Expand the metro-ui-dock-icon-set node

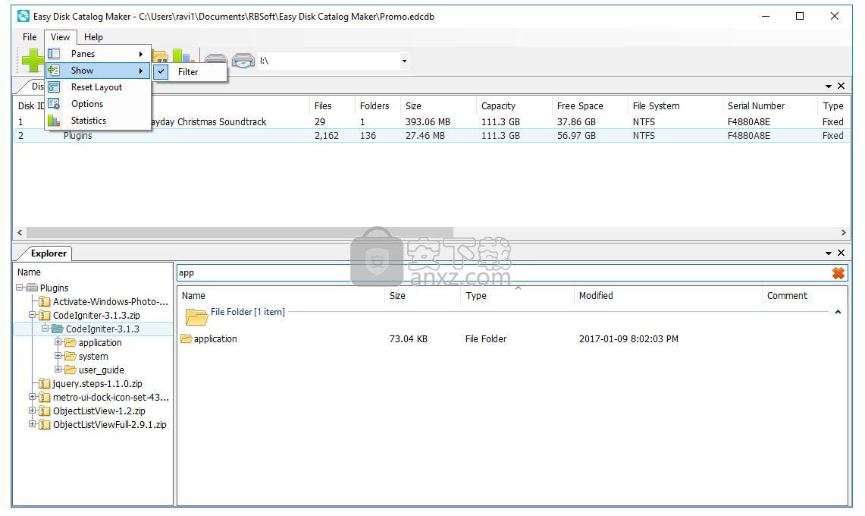pyautogui.click(x=33, y=397)
